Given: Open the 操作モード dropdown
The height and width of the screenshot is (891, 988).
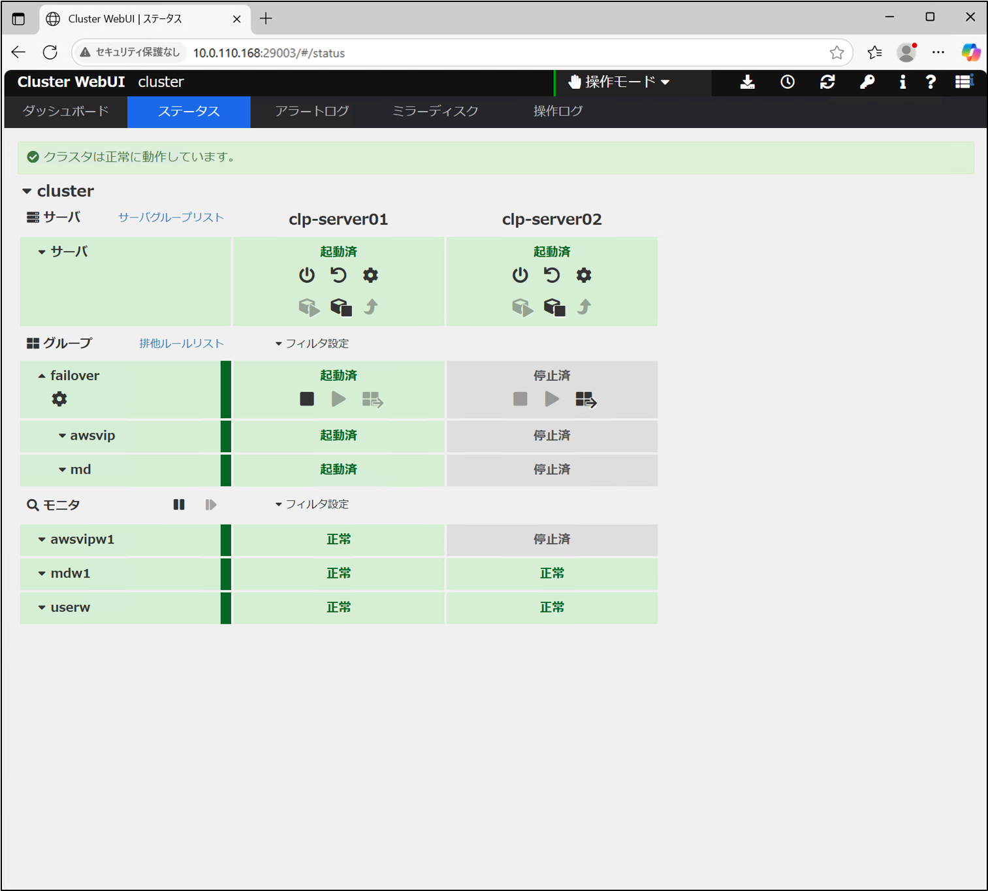Looking at the screenshot, I should click(x=618, y=82).
